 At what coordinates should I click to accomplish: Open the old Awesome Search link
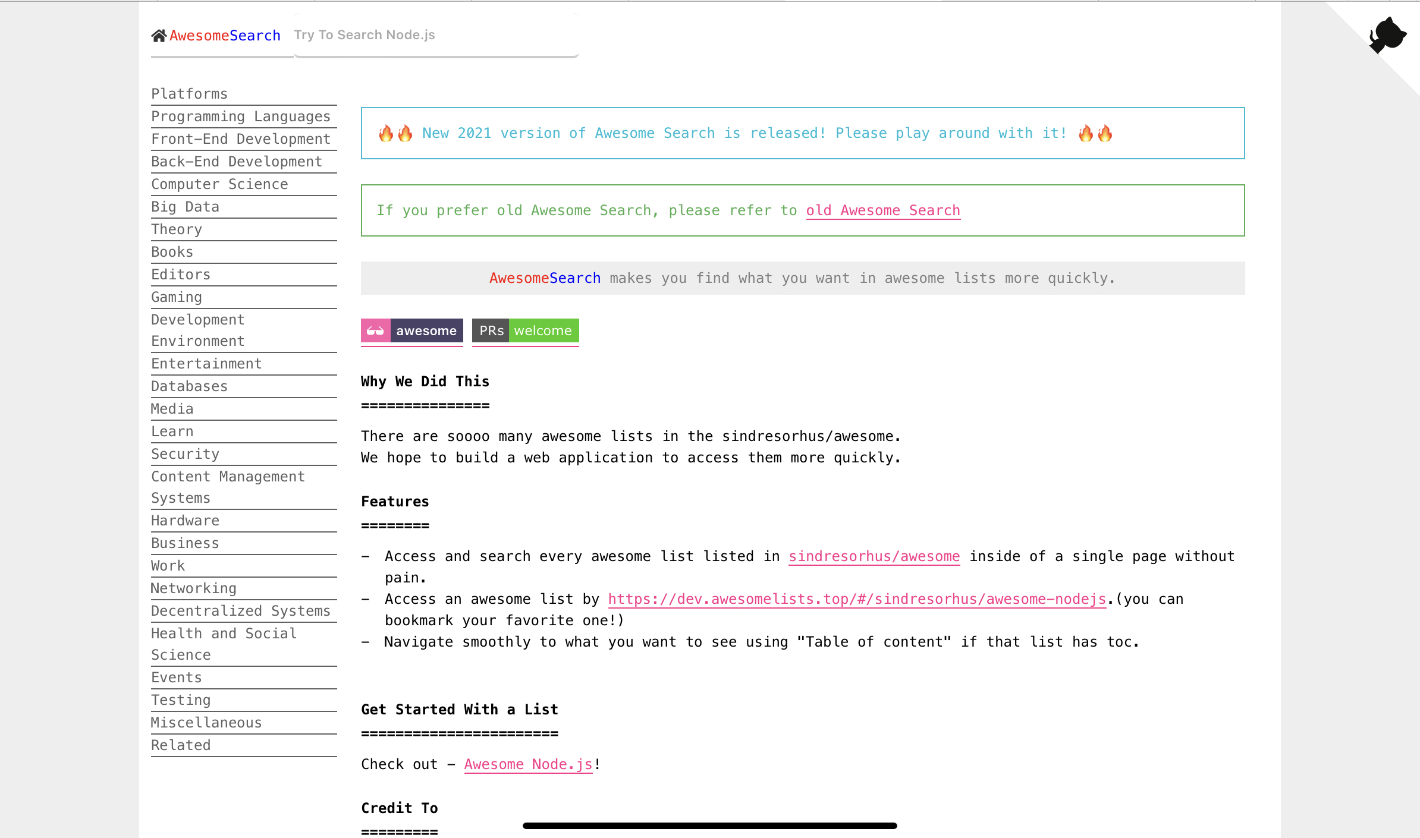coord(882,210)
